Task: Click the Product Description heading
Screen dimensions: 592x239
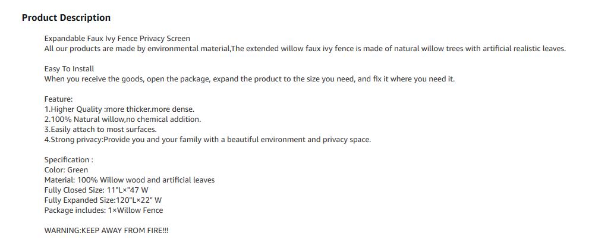Action: 66,18
